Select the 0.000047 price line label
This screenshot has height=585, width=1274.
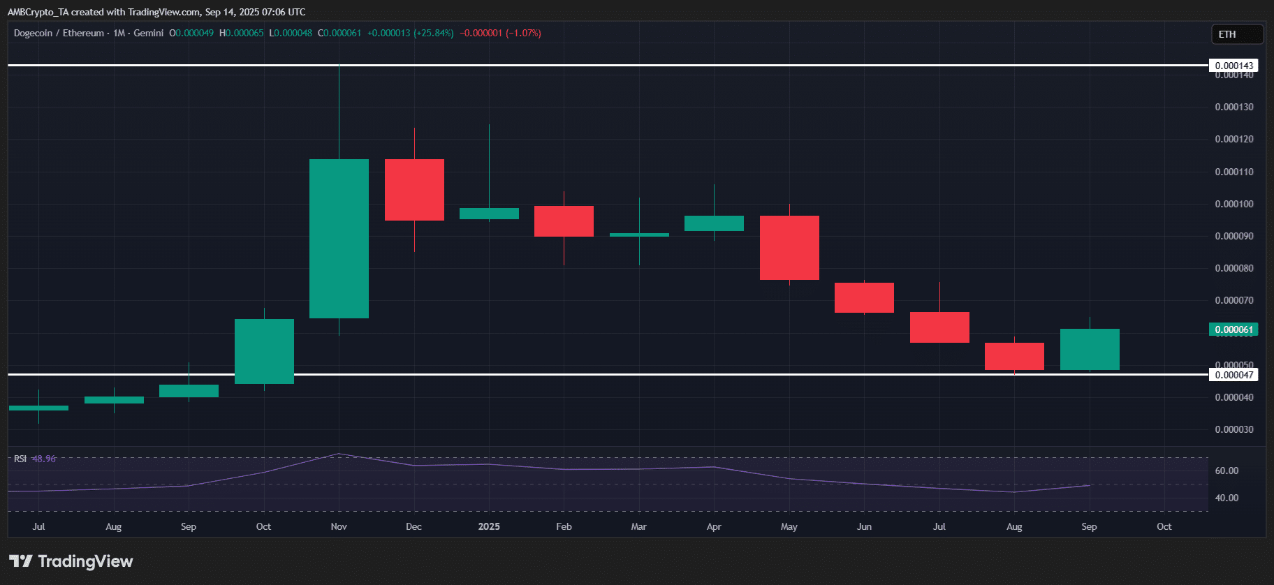coord(1233,375)
